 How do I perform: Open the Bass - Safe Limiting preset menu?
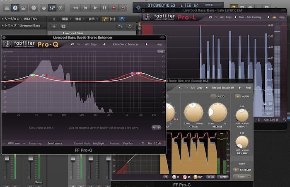251,17
